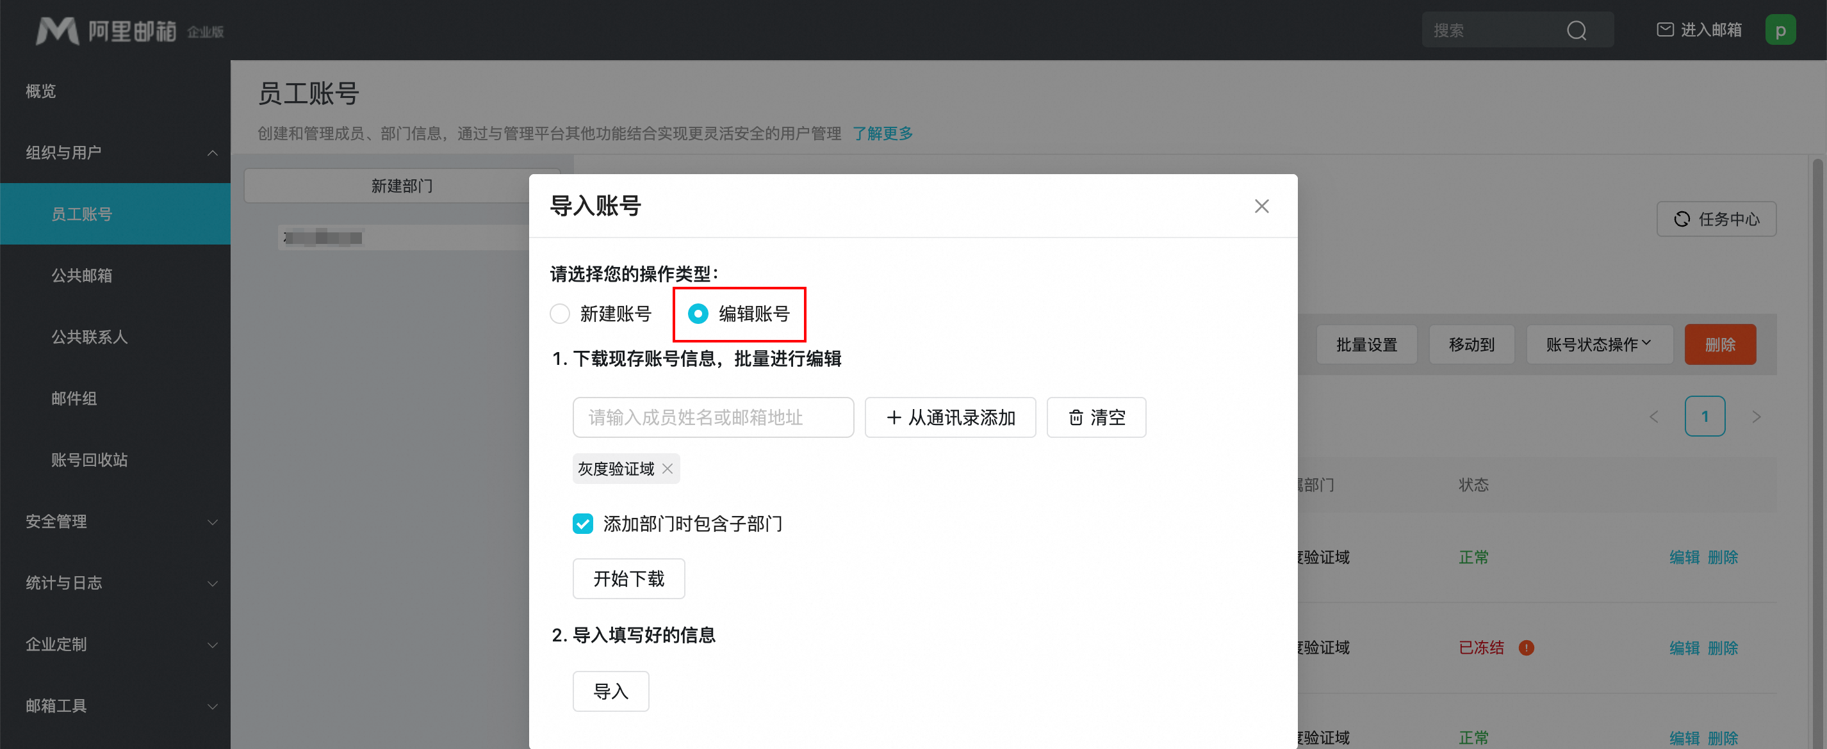Open 账号回收站 in the sidebar
This screenshot has height=749, width=1827.
90,460
